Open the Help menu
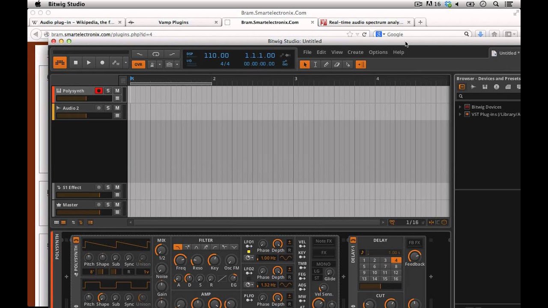The image size is (548, 308). 399,52
